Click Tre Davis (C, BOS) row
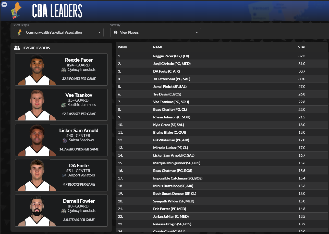This screenshot has width=329, height=234. [x=222, y=94]
